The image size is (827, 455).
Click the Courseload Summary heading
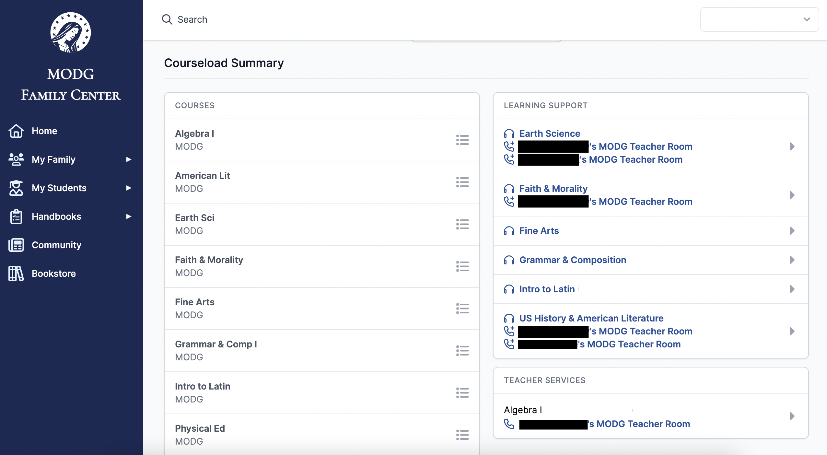pos(224,63)
